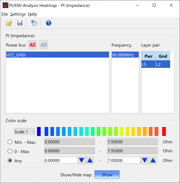180x183 pixels.
Task: Select VCC_GND in the power bus list
Action: (58, 55)
